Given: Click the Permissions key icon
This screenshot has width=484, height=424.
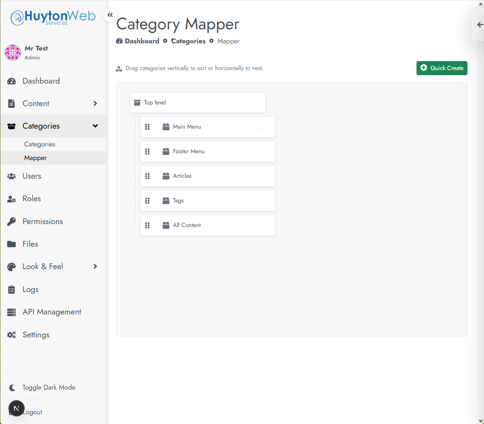Looking at the screenshot, I should point(11,222).
